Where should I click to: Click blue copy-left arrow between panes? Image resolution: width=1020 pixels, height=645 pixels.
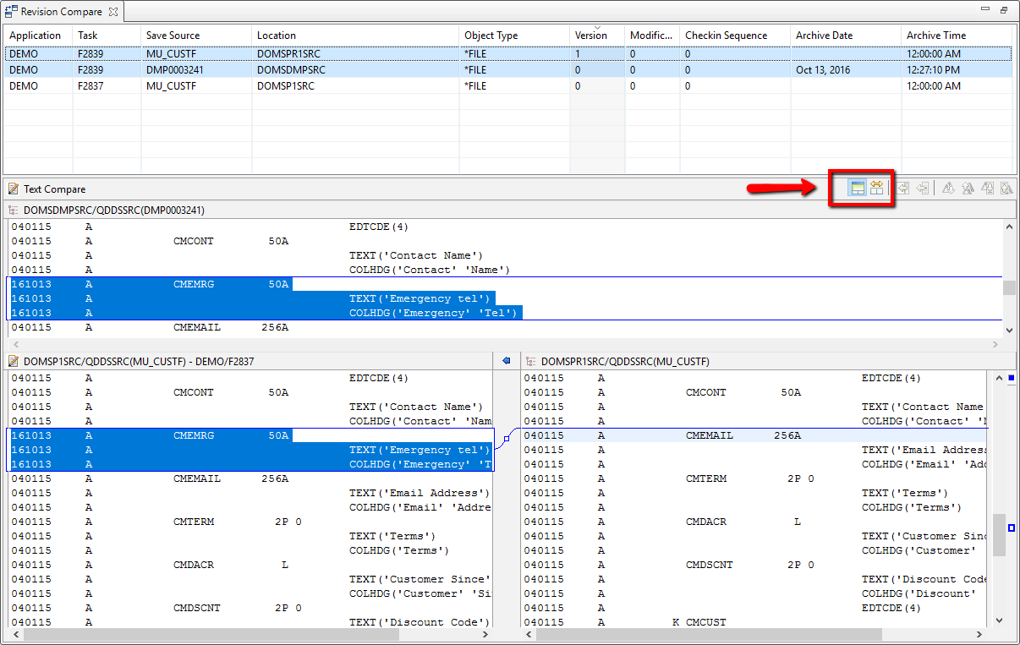[x=506, y=361]
